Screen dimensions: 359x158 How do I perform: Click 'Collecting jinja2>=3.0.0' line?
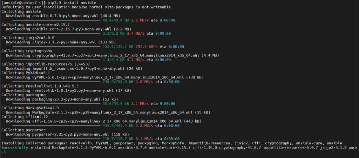pos(28,38)
